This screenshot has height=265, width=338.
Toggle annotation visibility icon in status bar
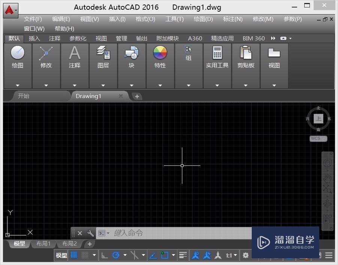tap(195, 255)
